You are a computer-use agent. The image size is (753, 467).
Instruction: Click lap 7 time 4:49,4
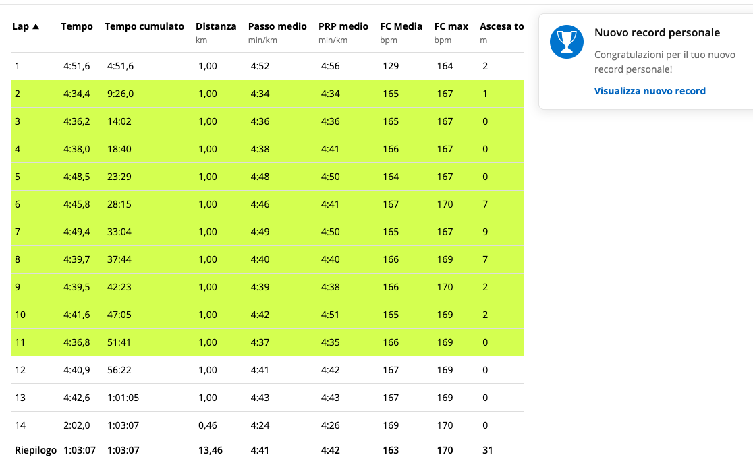(x=77, y=232)
